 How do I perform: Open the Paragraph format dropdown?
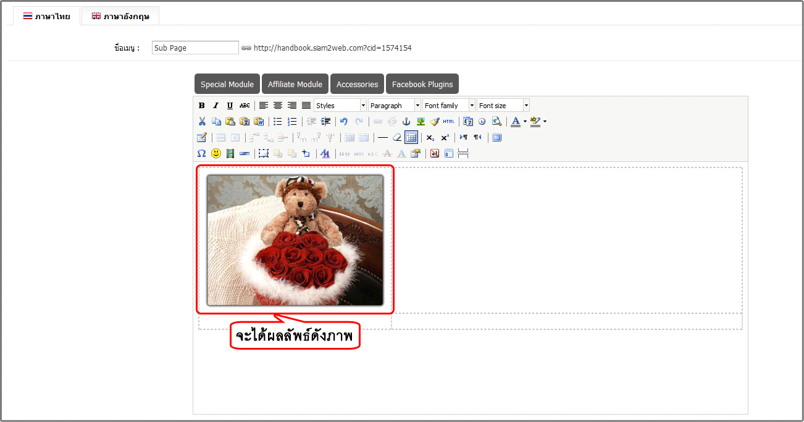[x=395, y=106]
